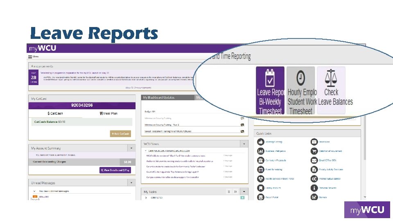This screenshot has height=221, width=393.
Task: Click the Personal Services info icon
Action: tap(314, 188)
